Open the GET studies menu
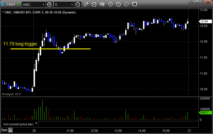Viewport: 213px width, 134px height. click(x=102, y=4)
